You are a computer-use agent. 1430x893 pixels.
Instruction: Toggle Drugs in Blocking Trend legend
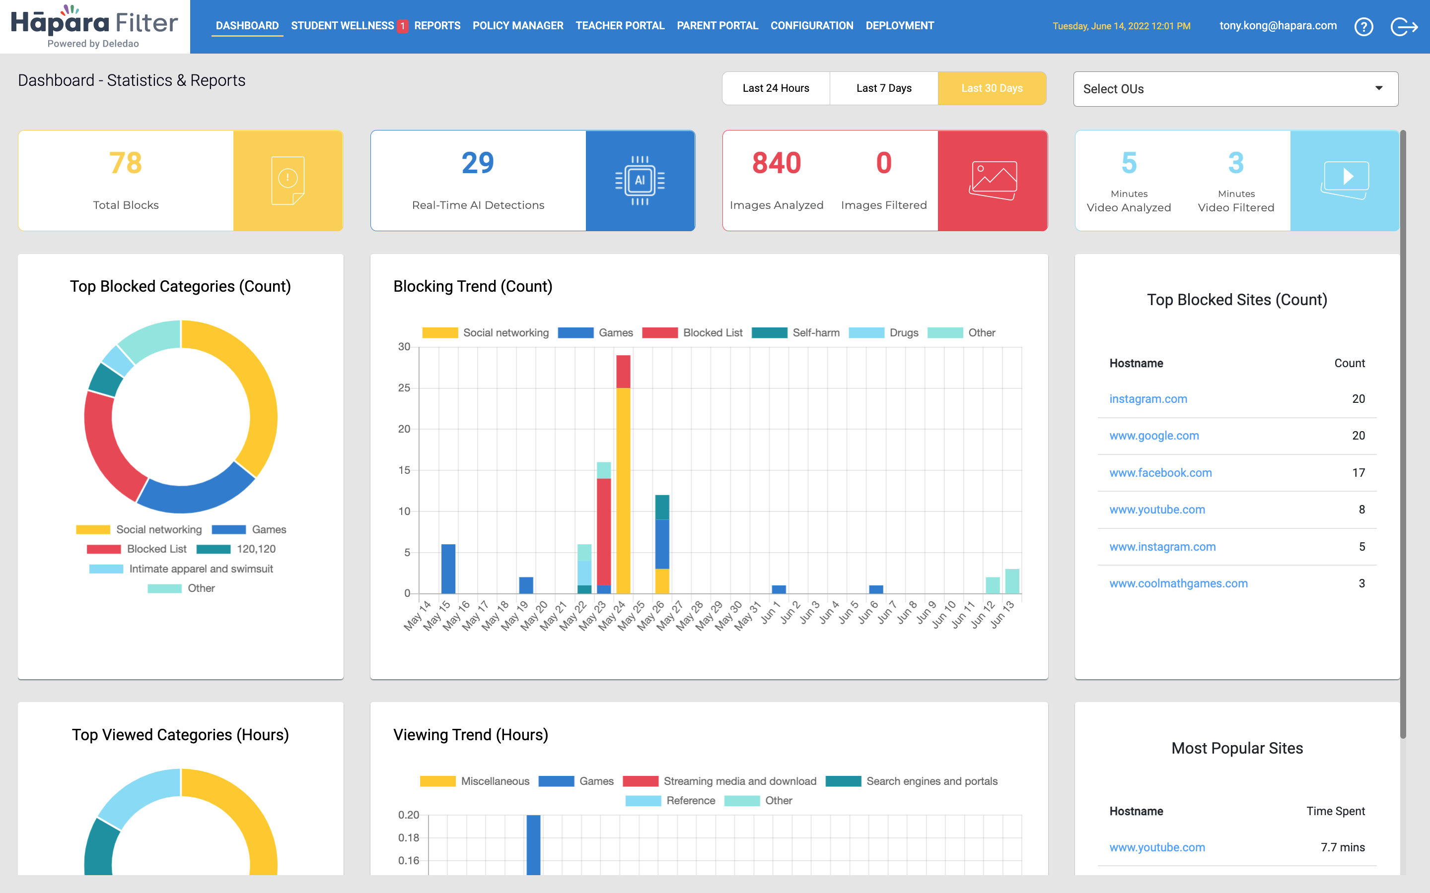884,333
